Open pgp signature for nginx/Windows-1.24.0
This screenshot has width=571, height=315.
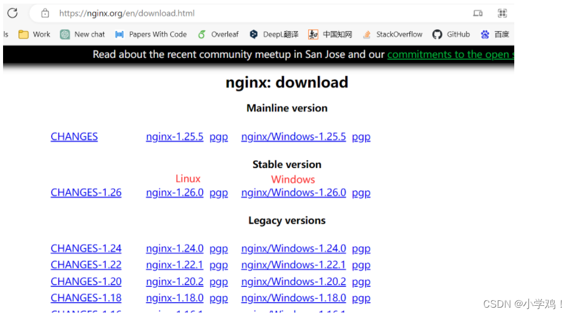click(361, 249)
